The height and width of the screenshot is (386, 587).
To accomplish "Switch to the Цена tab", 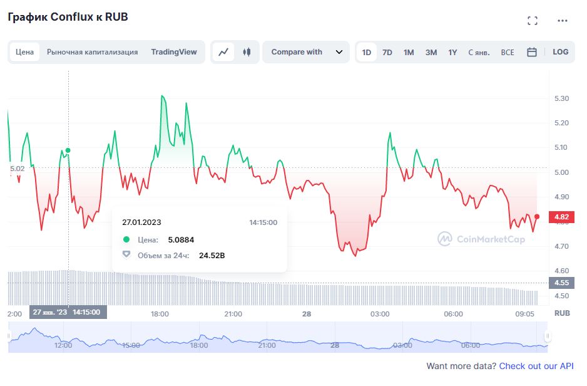I will tap(25, 52).
